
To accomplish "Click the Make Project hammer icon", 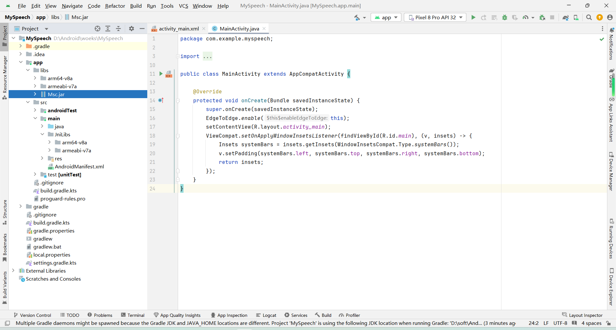I will coord(357,17).
